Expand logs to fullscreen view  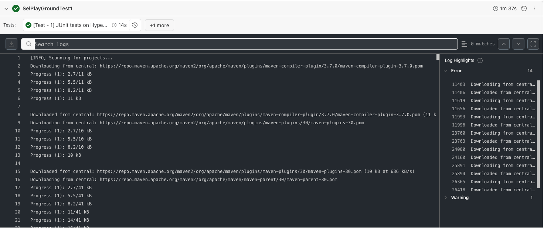pyautogui.click(x=533, y=44)
